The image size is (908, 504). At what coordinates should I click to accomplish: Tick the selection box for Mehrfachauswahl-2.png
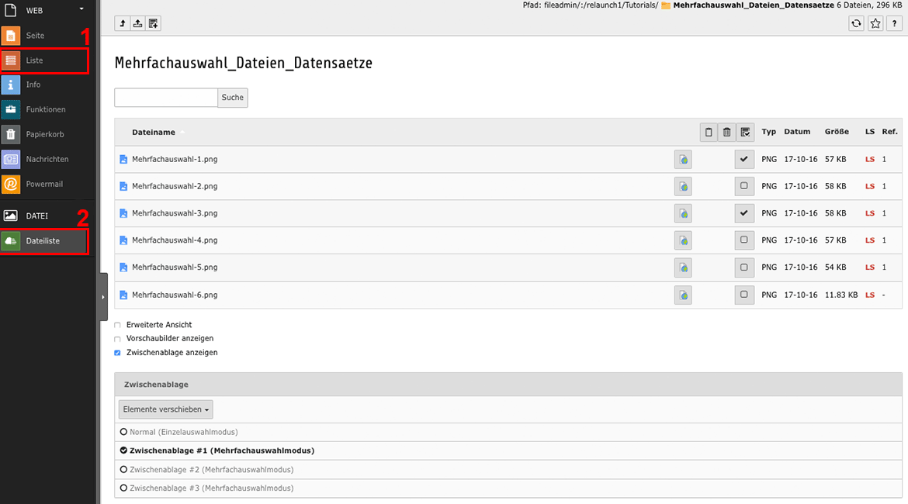744,186
